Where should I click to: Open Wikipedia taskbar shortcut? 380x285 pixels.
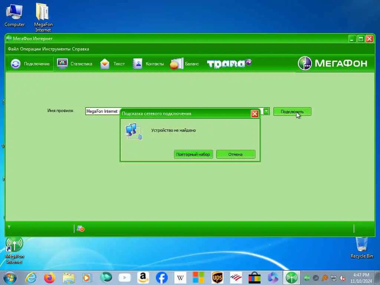click(180, 278)
